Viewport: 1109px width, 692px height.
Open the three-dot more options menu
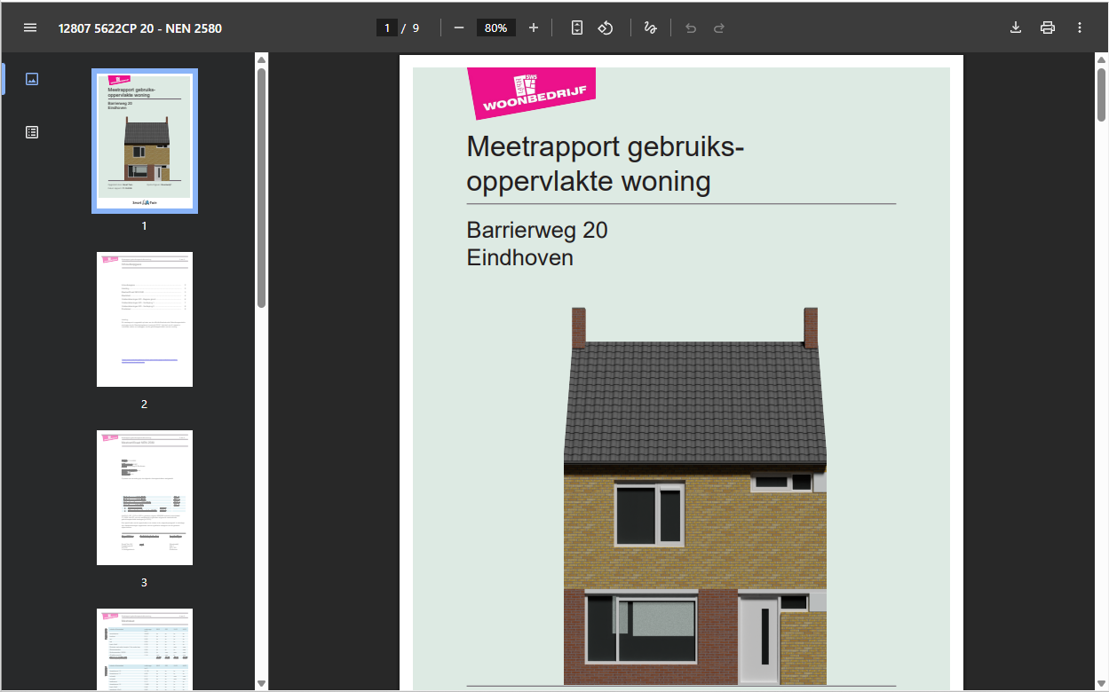[x=1080, y=28]
